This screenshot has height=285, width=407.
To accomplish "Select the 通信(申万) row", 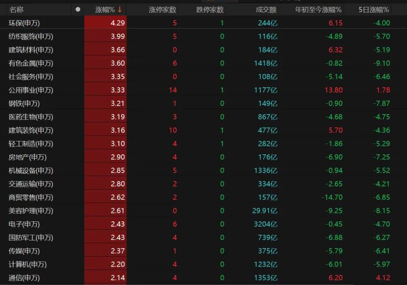I will 204,278.
